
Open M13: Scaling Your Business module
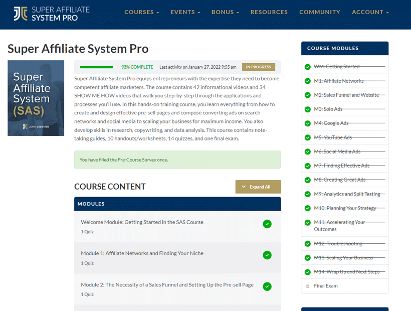(344, 258)
